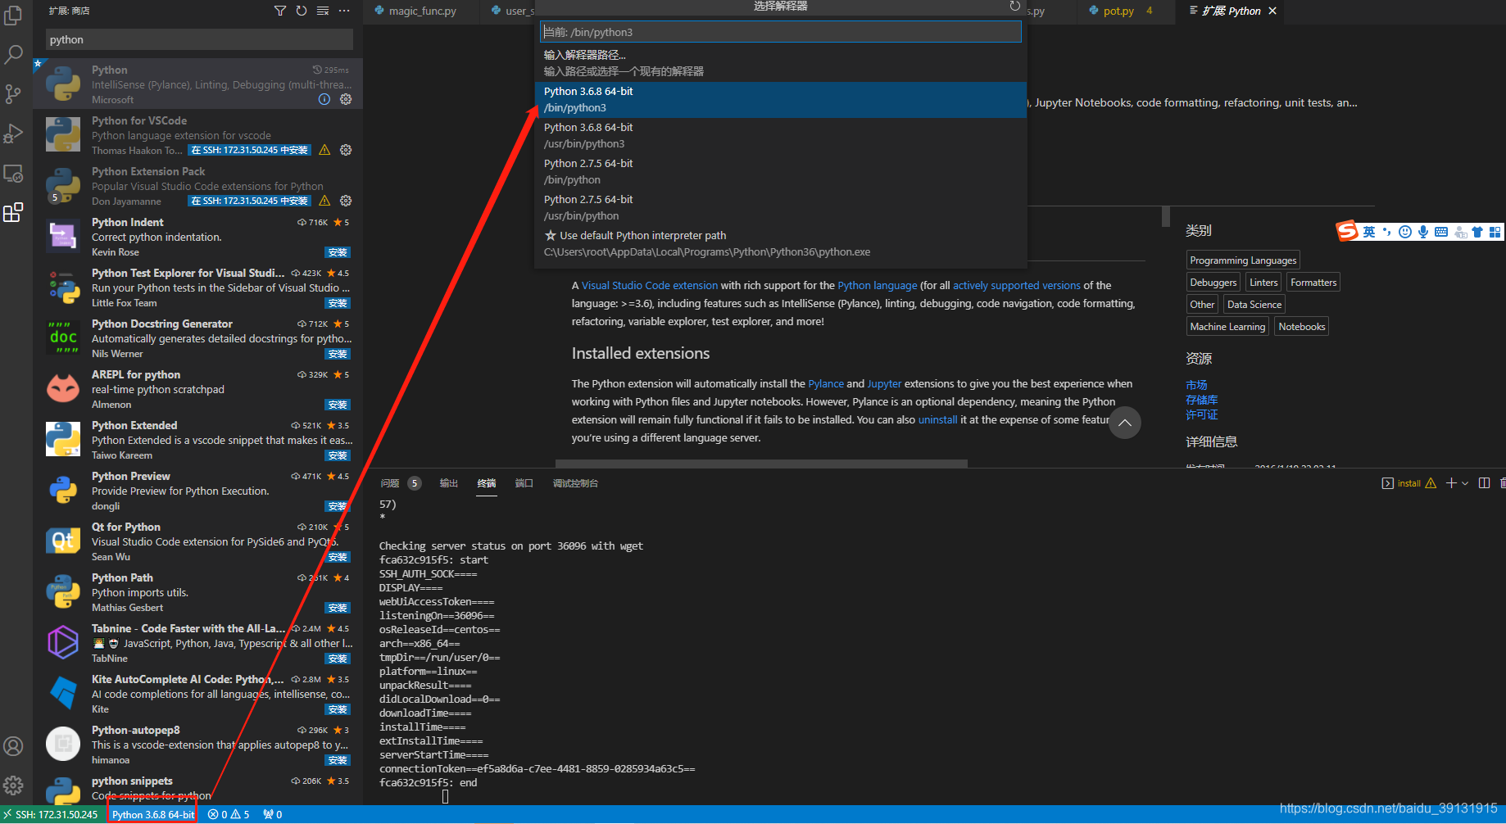This screenshot has width=1506, height=824.
Task: Split the terminal panel
Action: [1484, 483]
